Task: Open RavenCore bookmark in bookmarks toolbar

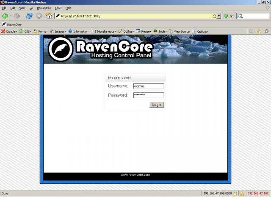Action: tap(12, 25)
